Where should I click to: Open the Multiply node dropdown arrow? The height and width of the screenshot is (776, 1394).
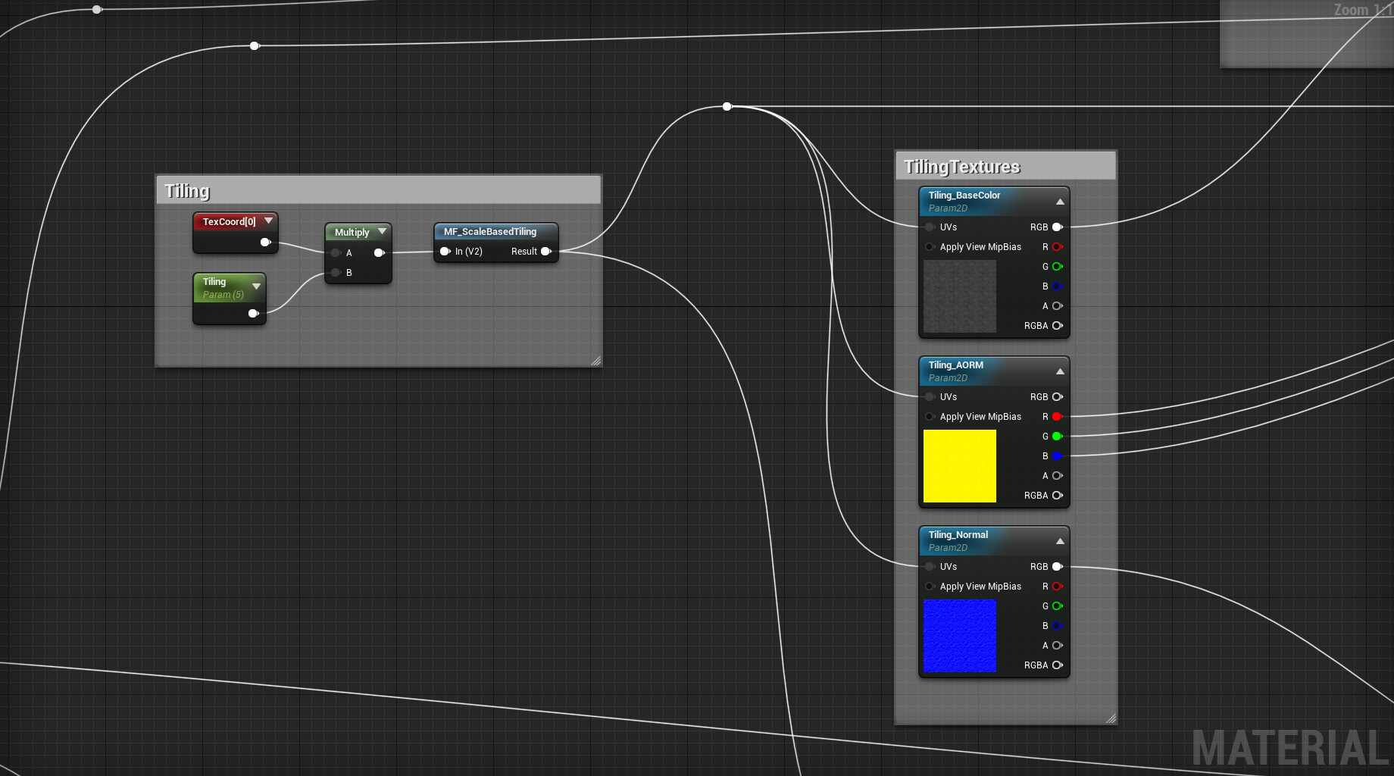[383, 231]
